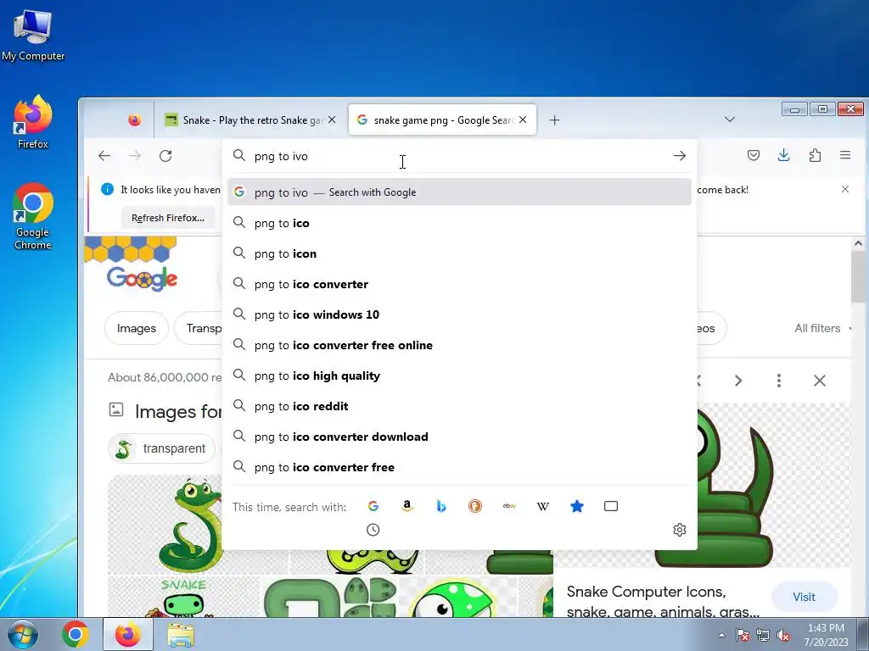This screenshot has width=869, height=651.
Task: Search this time with Bing icon
Action: [441, 506]
